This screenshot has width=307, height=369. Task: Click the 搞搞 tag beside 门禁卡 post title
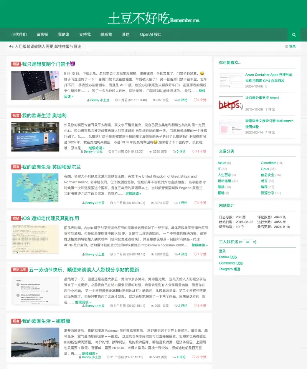tap(16, 64)
